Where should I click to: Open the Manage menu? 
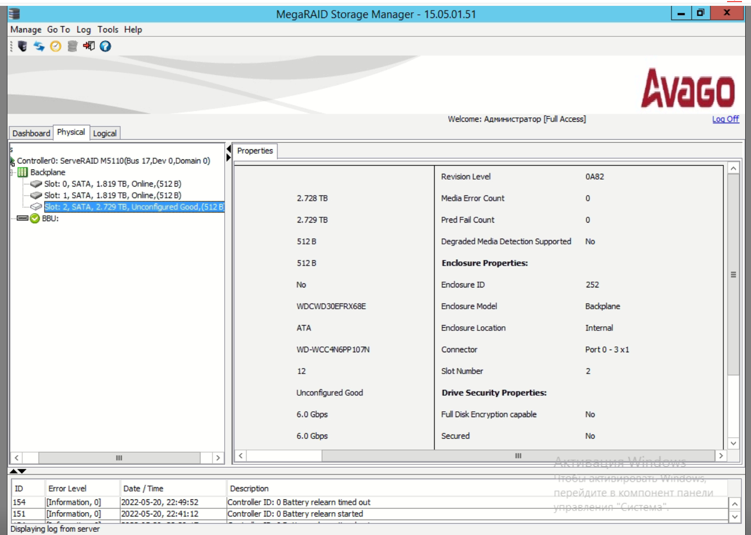click(26, 30)
